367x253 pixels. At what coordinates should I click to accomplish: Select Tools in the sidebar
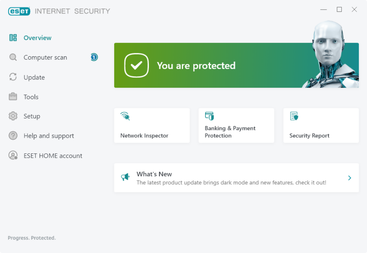click(31, 97)
